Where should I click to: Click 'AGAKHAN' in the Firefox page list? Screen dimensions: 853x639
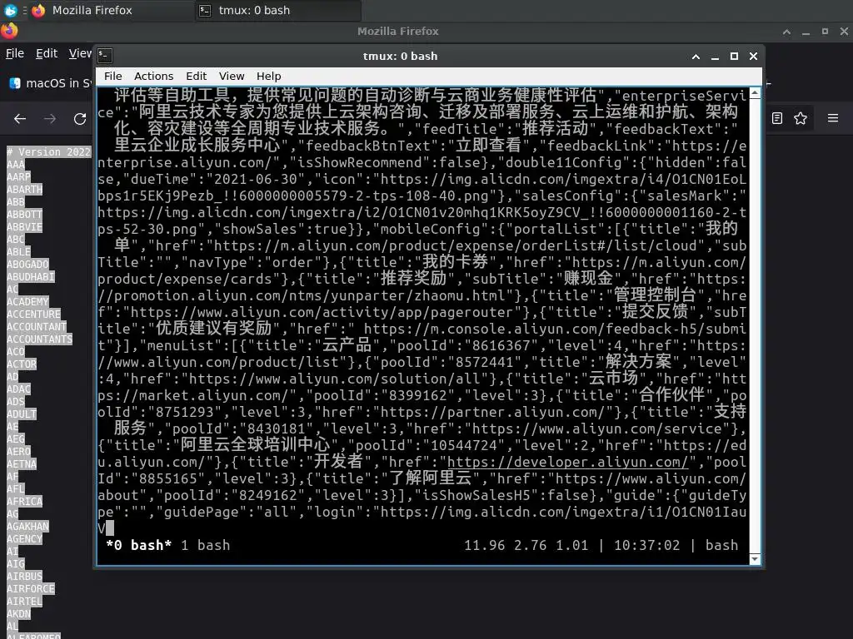(27, 527)
